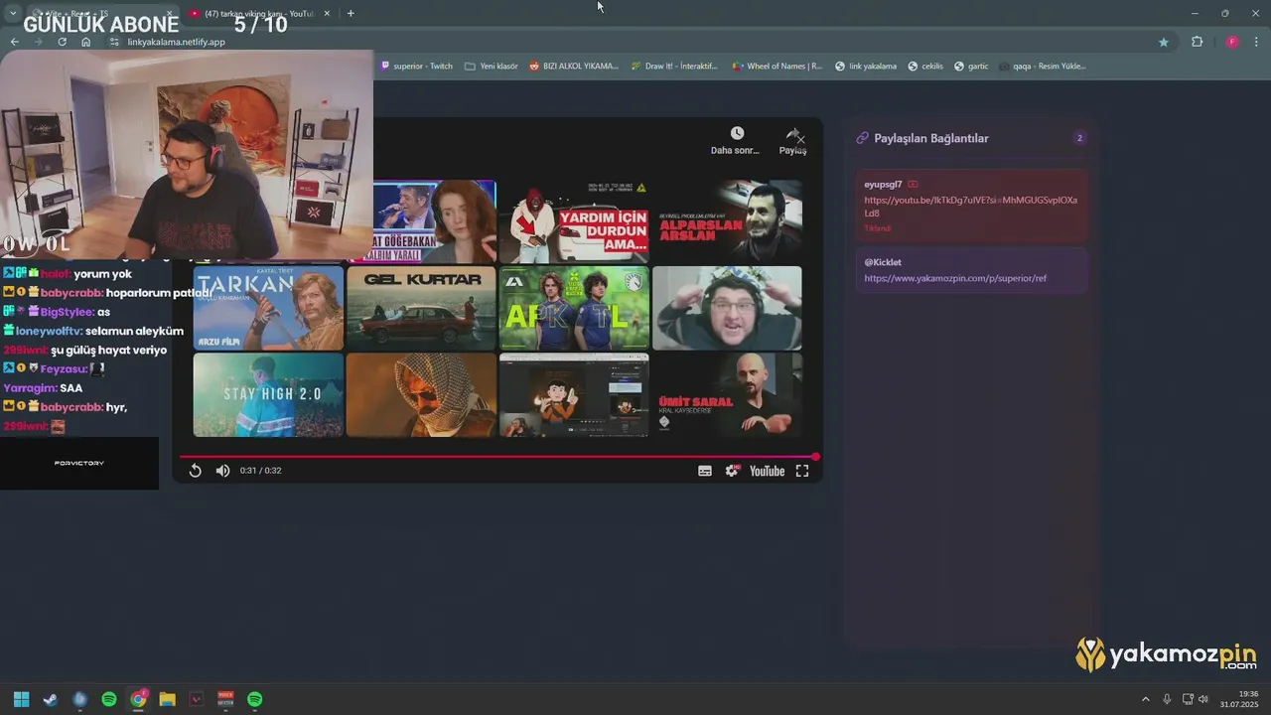Click the shared links count badge
Viewport: 1271px width, 715px height.
click(1079, 138)
